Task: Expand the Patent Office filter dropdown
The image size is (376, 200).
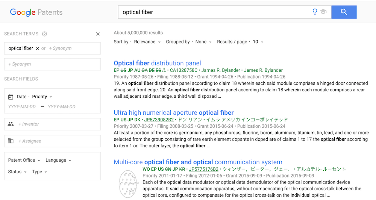Action: coord(24,160)
